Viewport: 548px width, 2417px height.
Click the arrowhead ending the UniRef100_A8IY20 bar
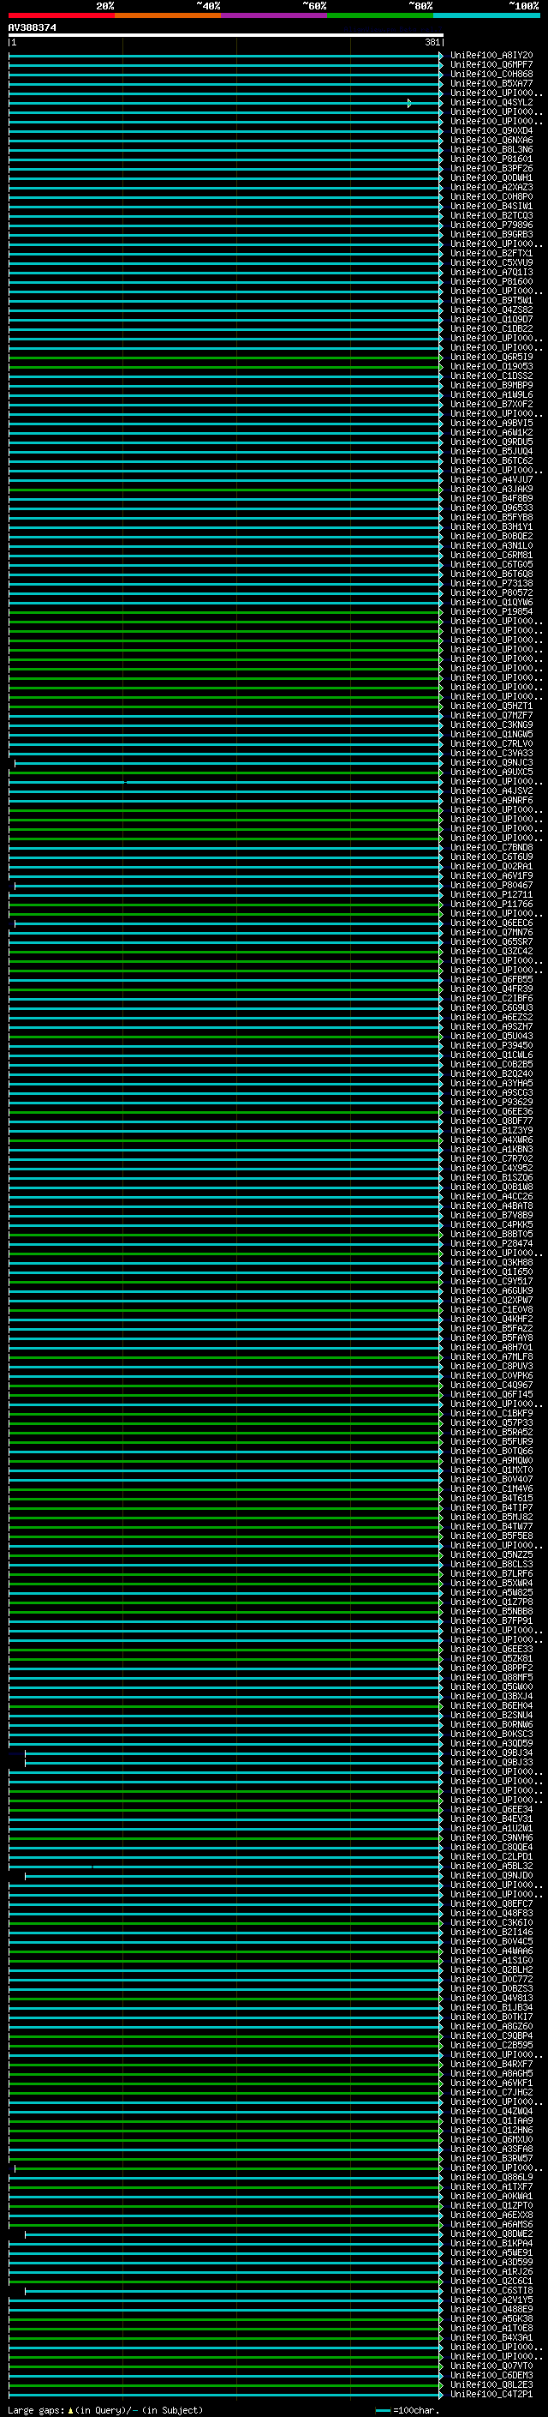click(x=441, y=56)
